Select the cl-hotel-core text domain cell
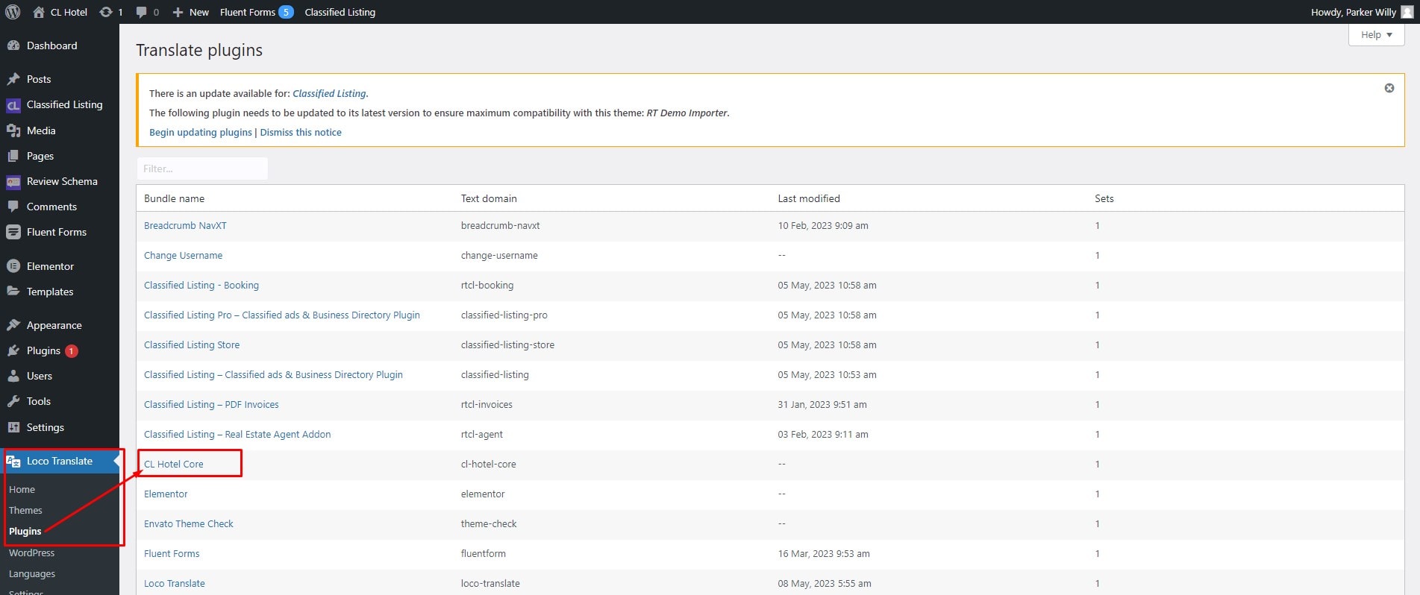Screen dimensions: 1420x595 (x=489, y=464)
